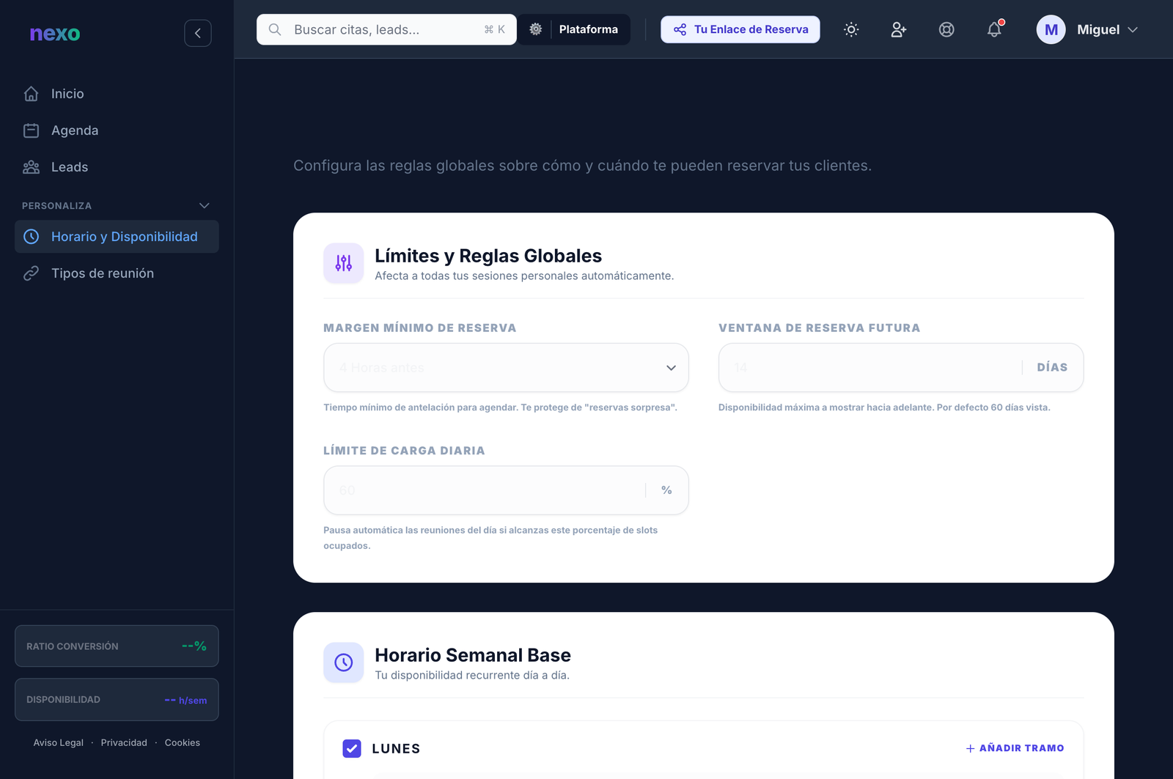
Task: Uncheck the LUNES availability checkbox
Action: (351, 748)
